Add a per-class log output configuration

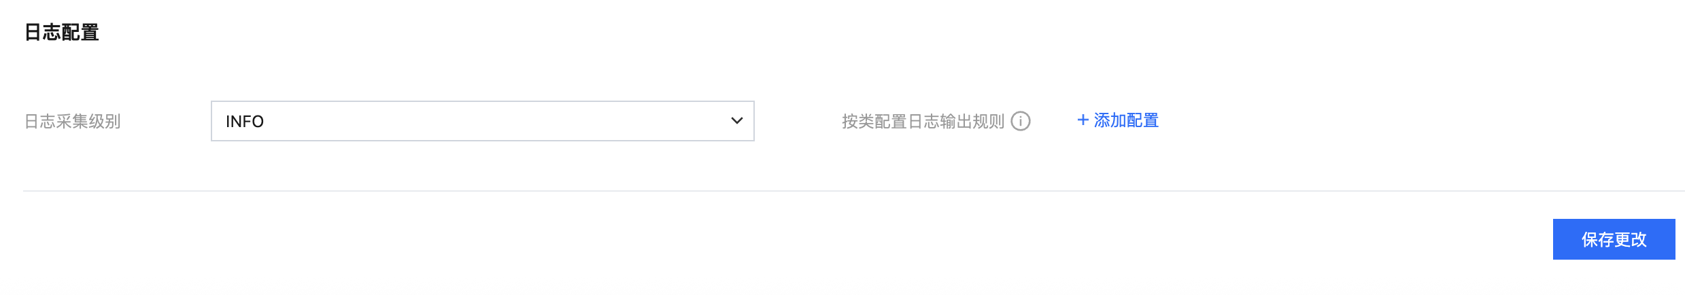(1118, 120)
